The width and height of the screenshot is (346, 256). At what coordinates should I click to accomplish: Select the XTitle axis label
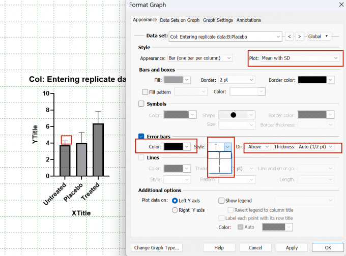coord(81,213)
